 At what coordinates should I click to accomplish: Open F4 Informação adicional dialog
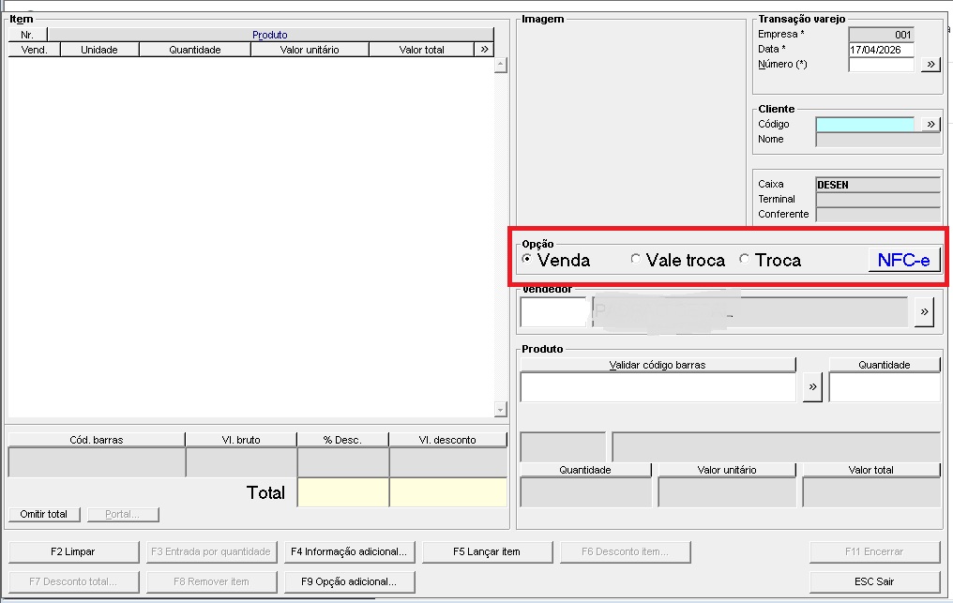click(x=349, y=552)
